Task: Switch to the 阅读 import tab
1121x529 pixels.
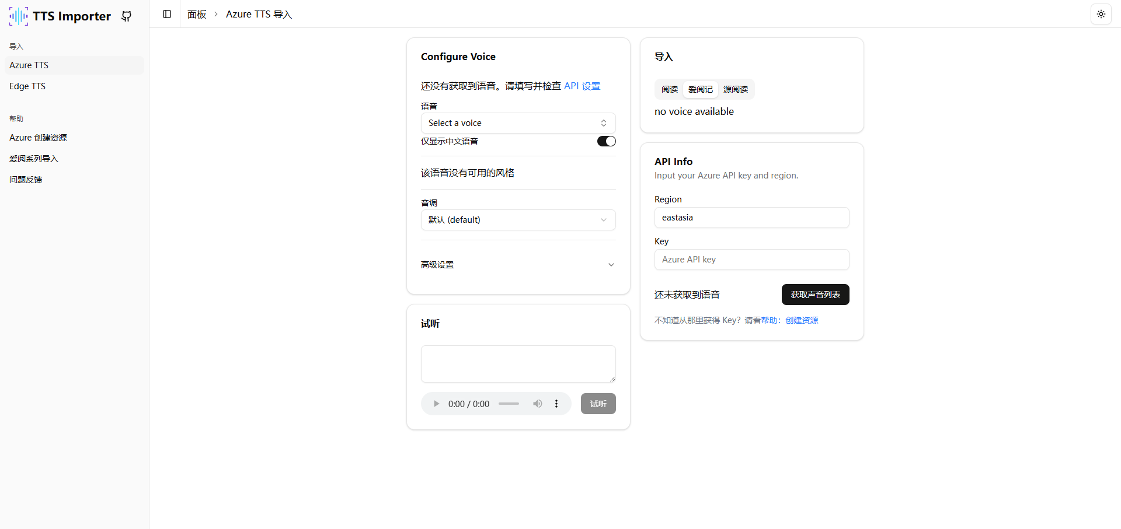Action: tap(669, 89)
